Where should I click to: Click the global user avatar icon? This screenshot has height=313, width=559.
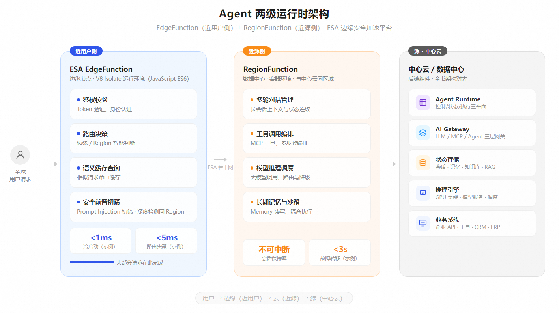20,155
